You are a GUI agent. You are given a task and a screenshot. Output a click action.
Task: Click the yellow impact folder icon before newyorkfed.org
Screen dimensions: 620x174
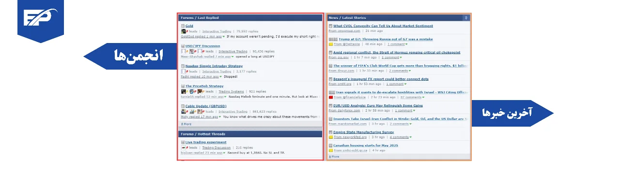[x=331, y=137]
